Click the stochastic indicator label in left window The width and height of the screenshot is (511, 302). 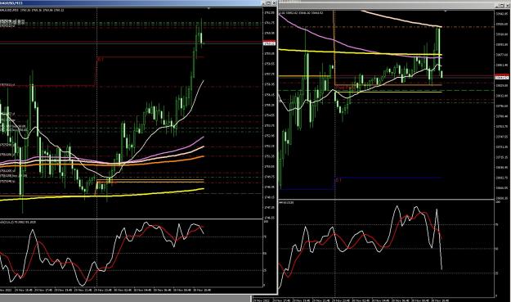tap(18, 222)
